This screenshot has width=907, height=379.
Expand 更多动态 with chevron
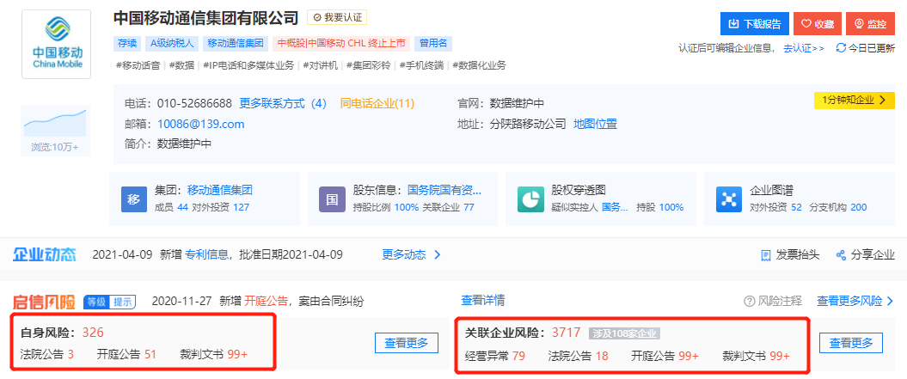click(x=411, y=254)
